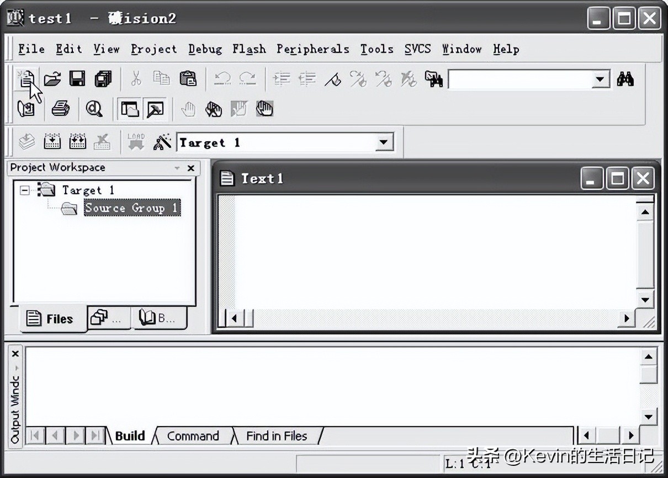Click the Open file folder icon

coord(52,79)
